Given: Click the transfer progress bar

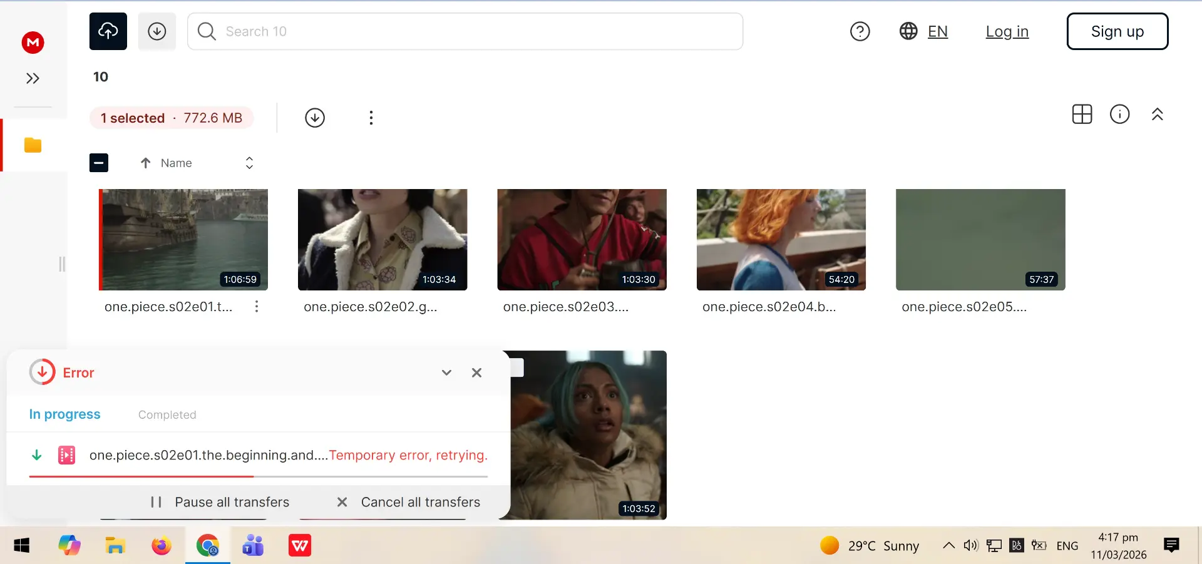Looking at the screenshot, I should pyautogui.click(x=258, y=476).
